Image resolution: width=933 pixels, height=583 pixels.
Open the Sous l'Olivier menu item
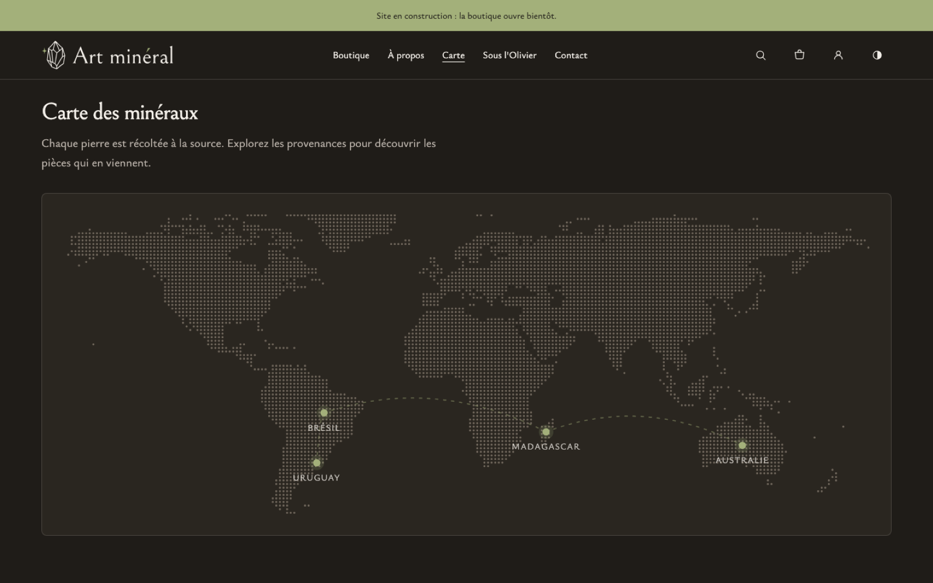tap(510, 55)
